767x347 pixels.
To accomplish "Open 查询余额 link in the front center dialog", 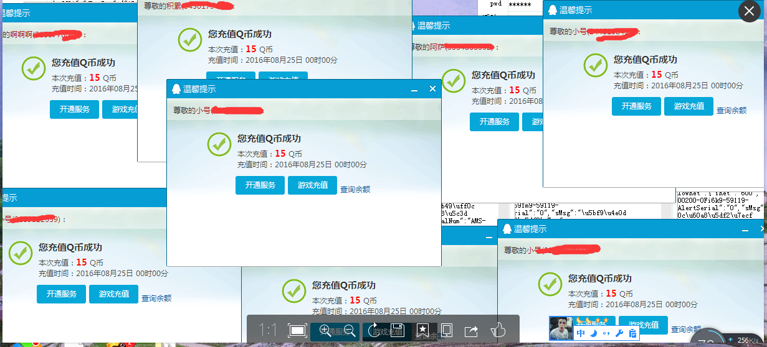I will (355, 189).
